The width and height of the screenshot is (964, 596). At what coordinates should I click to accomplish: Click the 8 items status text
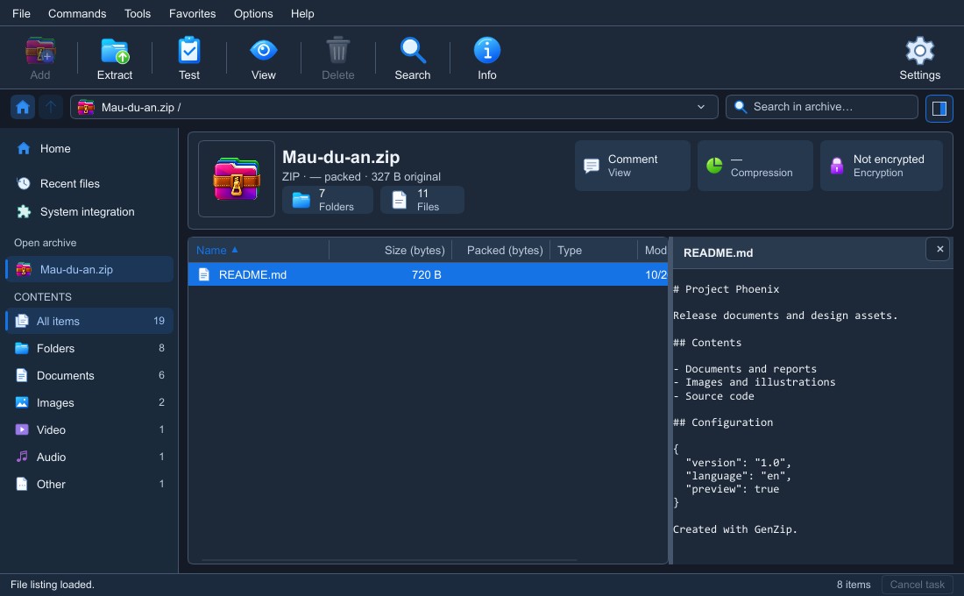pyautogui.click(x=854, y=585)
